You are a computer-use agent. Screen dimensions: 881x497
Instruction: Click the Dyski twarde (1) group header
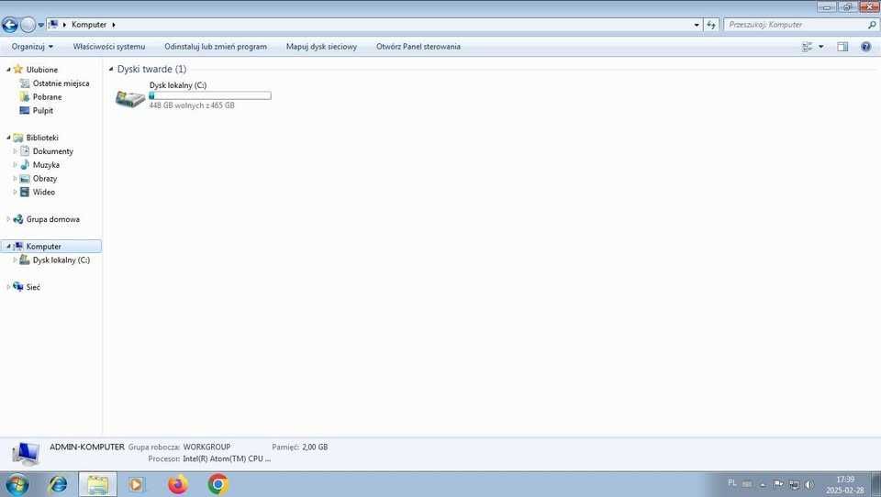pos(151,69)
